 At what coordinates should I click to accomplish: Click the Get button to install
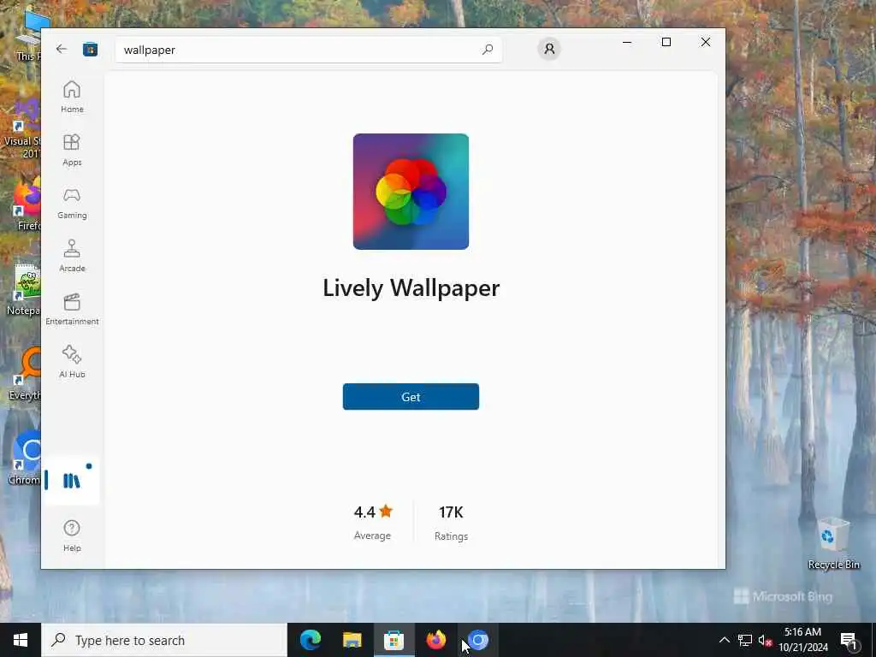411,397
